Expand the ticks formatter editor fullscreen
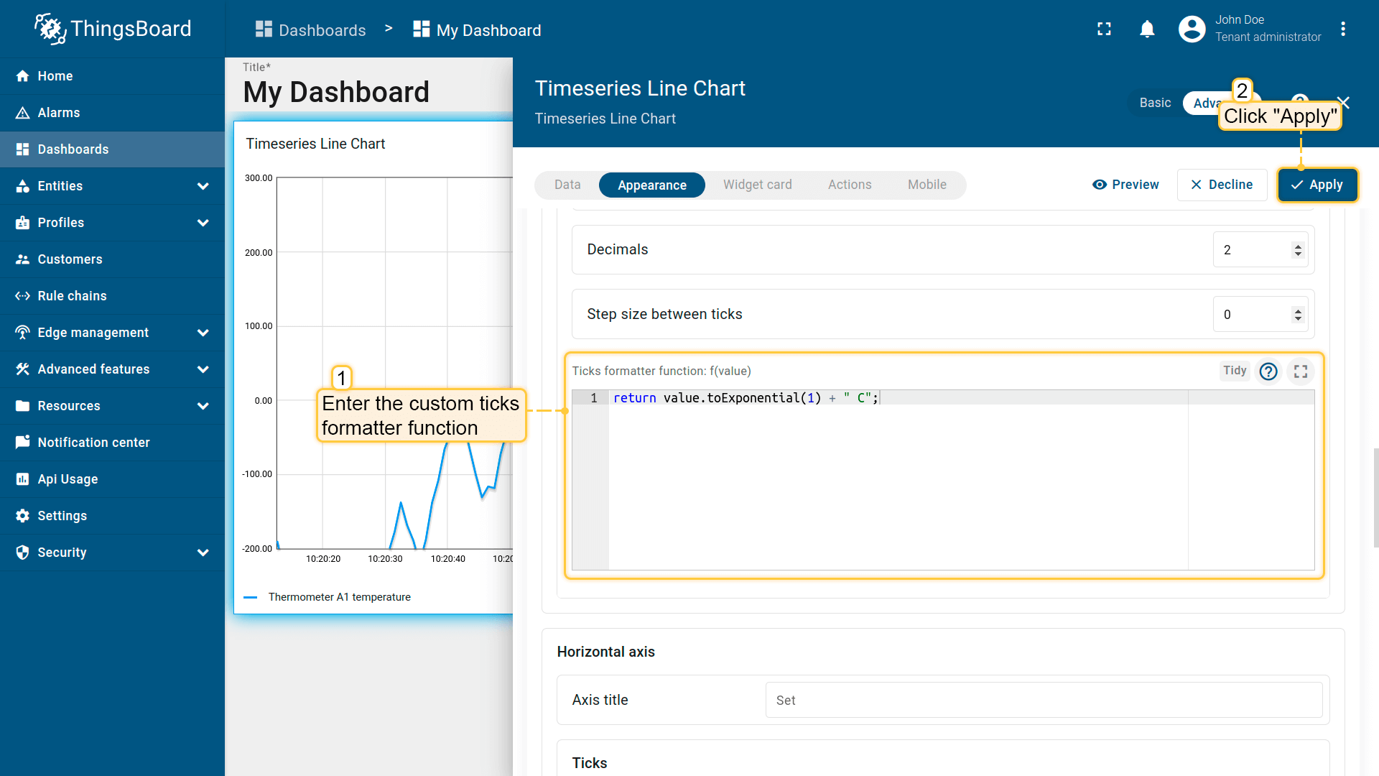This screenshot has width=1379, height=776. (1300, 371)
